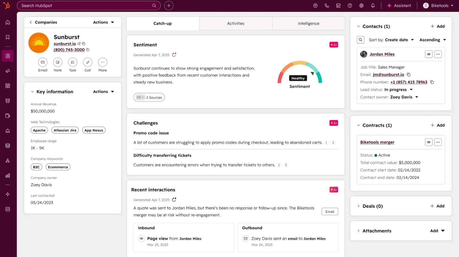This screenshot has width=459, height=257.
Task: Go back to Companies
Action: 43,22
